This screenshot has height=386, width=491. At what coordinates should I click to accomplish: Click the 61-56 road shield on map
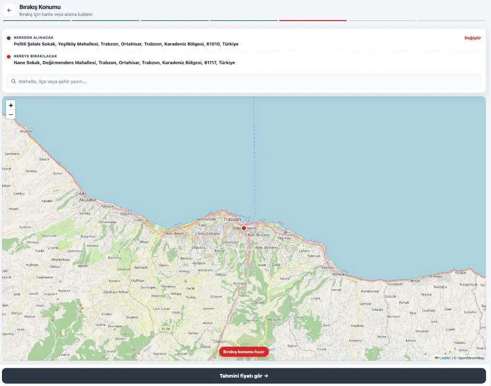(166, 329)
